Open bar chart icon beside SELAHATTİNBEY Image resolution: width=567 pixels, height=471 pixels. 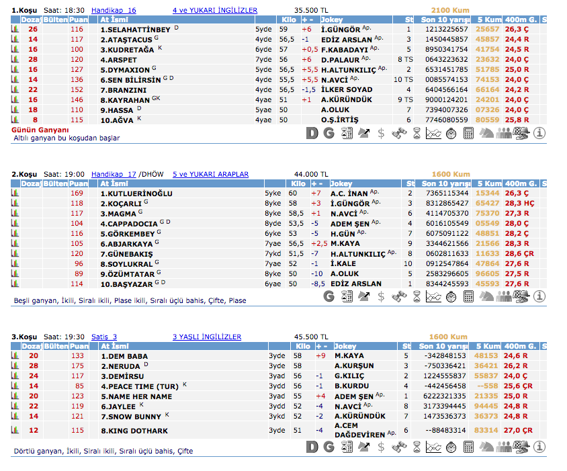tap(15, 30)
